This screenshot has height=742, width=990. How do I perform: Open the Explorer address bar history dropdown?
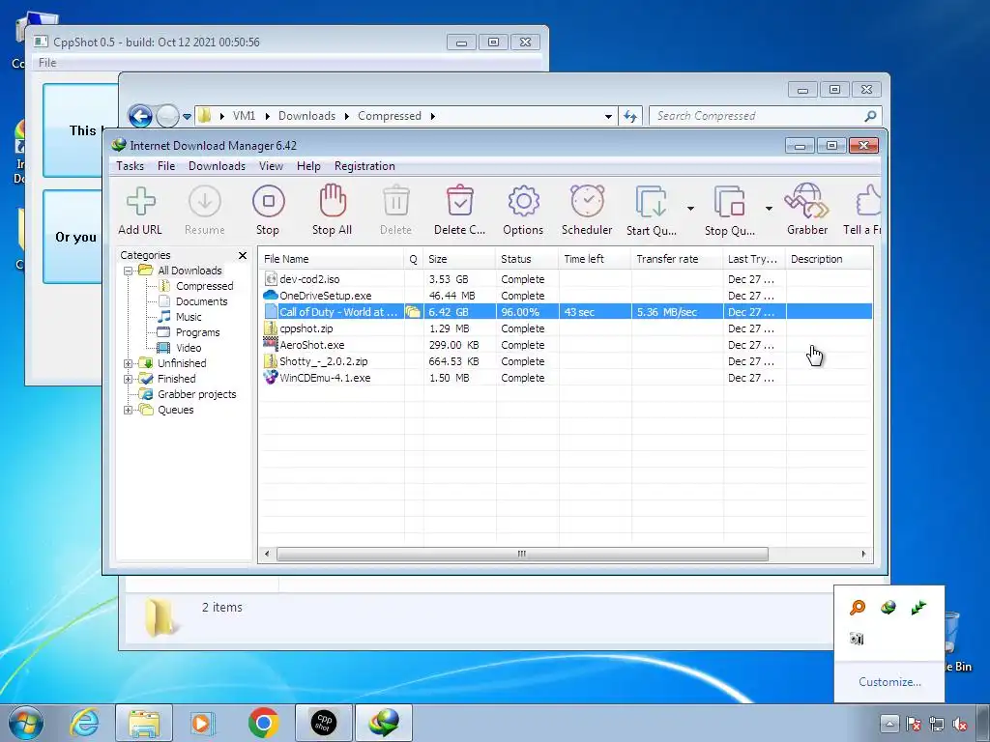point(608,116)
